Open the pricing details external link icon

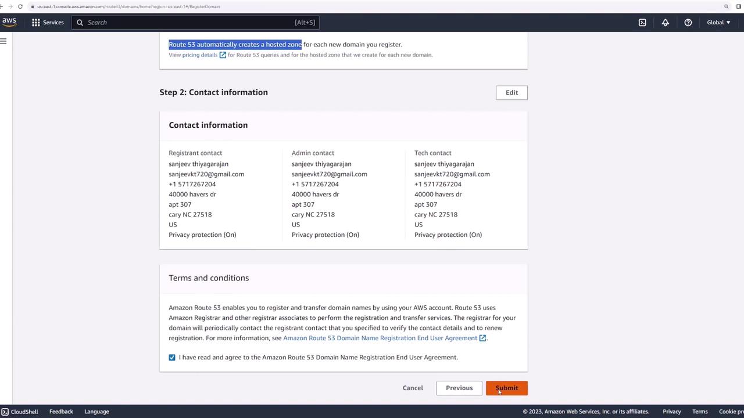point(223,55)
